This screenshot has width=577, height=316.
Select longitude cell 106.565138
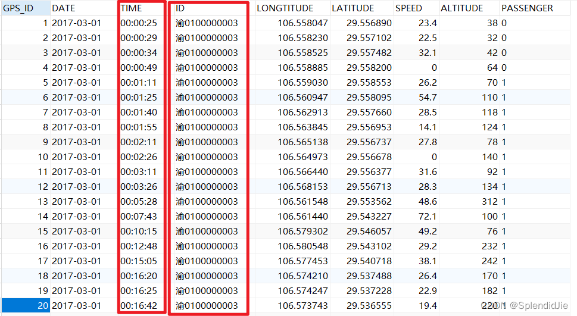(302, 142)
